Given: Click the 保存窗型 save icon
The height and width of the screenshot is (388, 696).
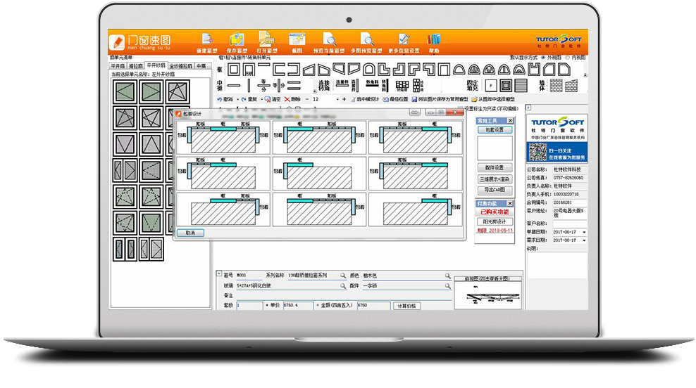Looking at the screenshot, I should pos(237,39).
